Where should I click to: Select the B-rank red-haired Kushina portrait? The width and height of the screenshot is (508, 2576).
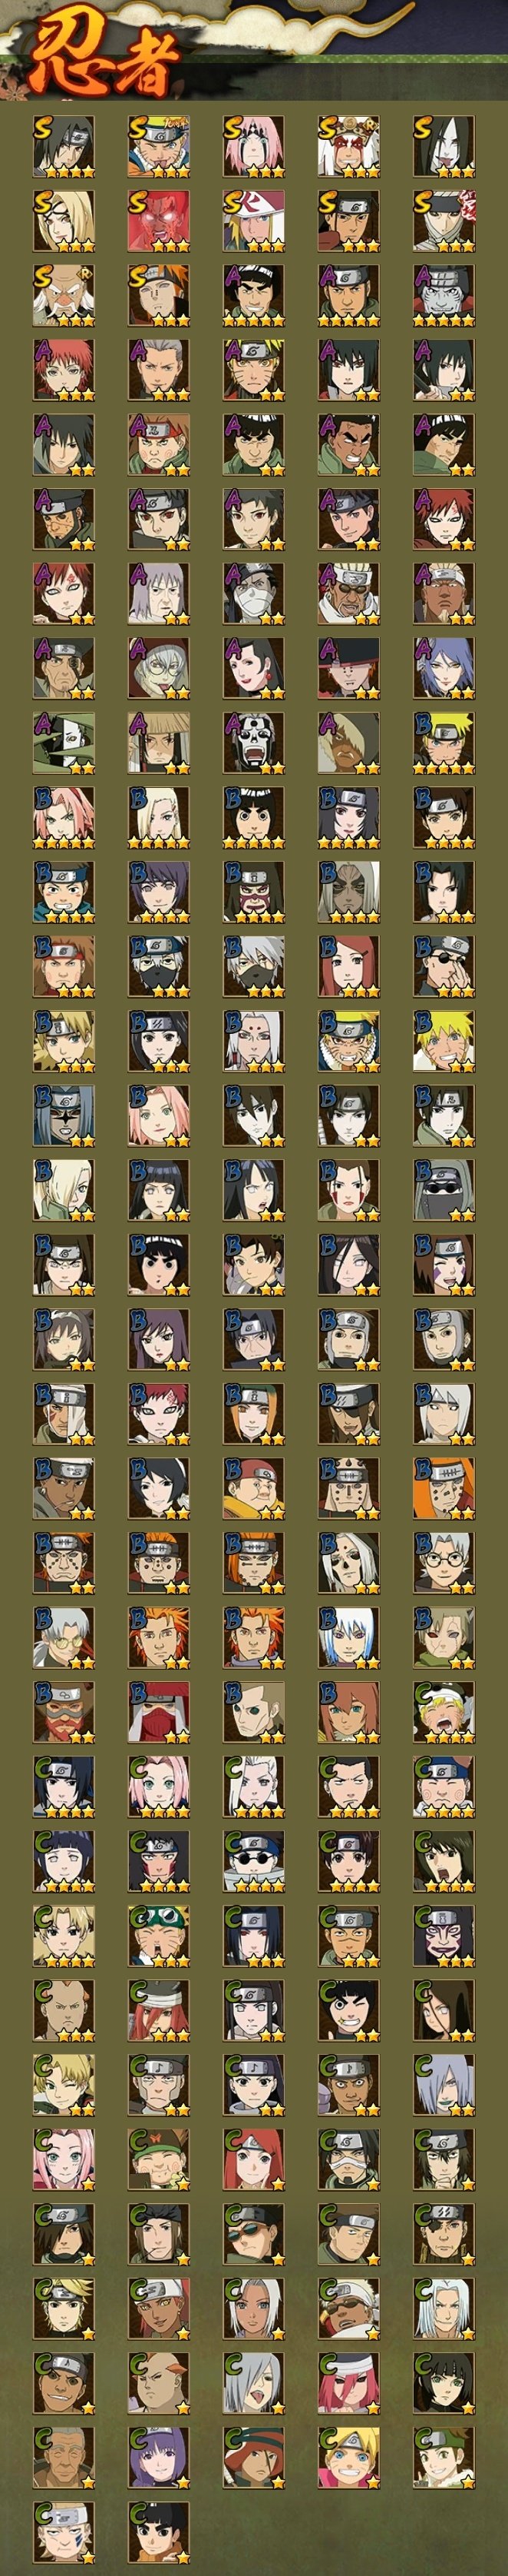coord(348,967)
